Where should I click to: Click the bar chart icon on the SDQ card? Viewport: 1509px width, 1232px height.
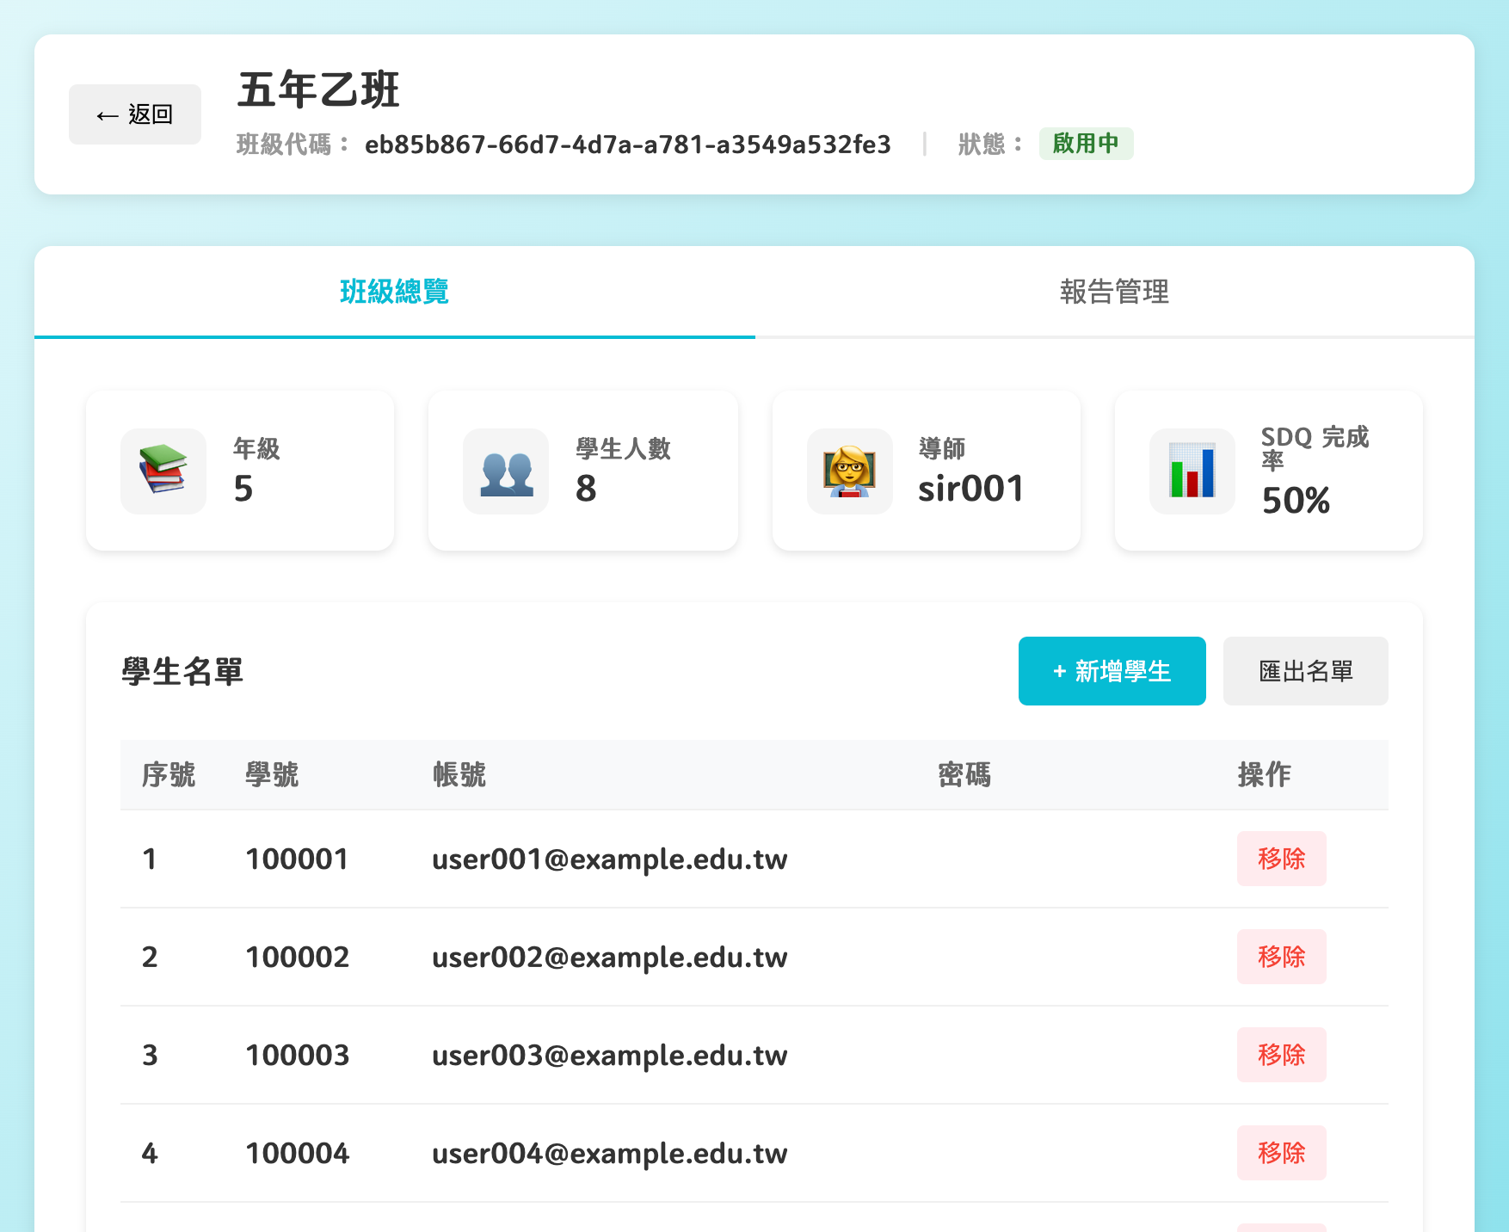[x=1192, y=471]
